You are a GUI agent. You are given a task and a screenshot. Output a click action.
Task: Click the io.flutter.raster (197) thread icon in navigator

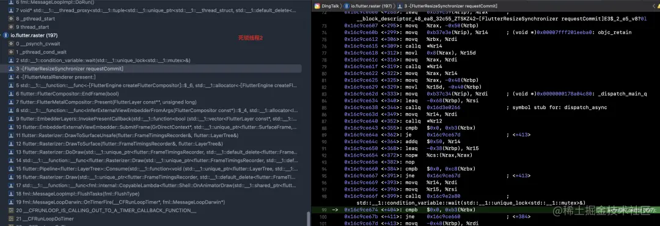pyautogui.click(x=6, y=35)
